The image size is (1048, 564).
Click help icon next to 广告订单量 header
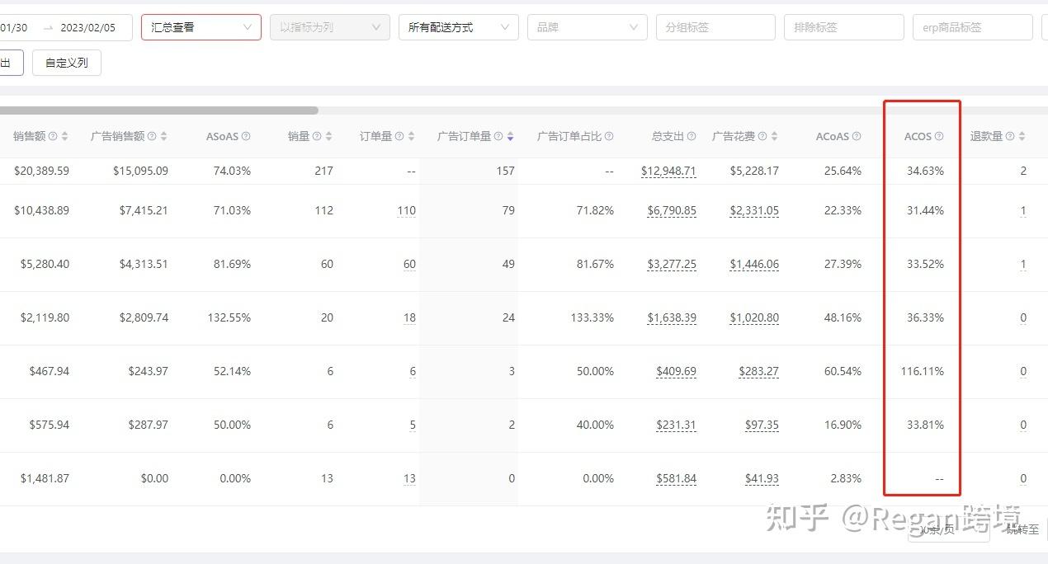click(498, 137)
